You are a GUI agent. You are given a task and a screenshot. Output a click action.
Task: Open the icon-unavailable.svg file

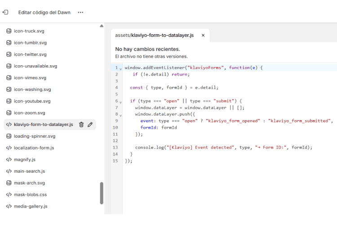click(35, 66)
